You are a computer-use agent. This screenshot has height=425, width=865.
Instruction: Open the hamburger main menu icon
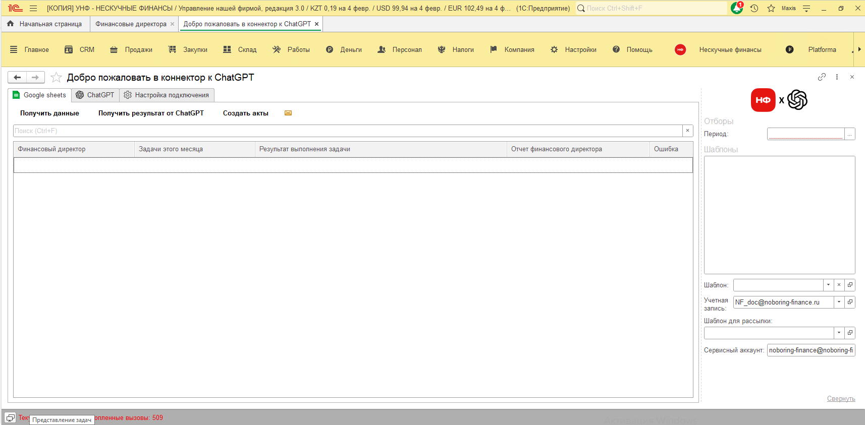click(33, 8)
